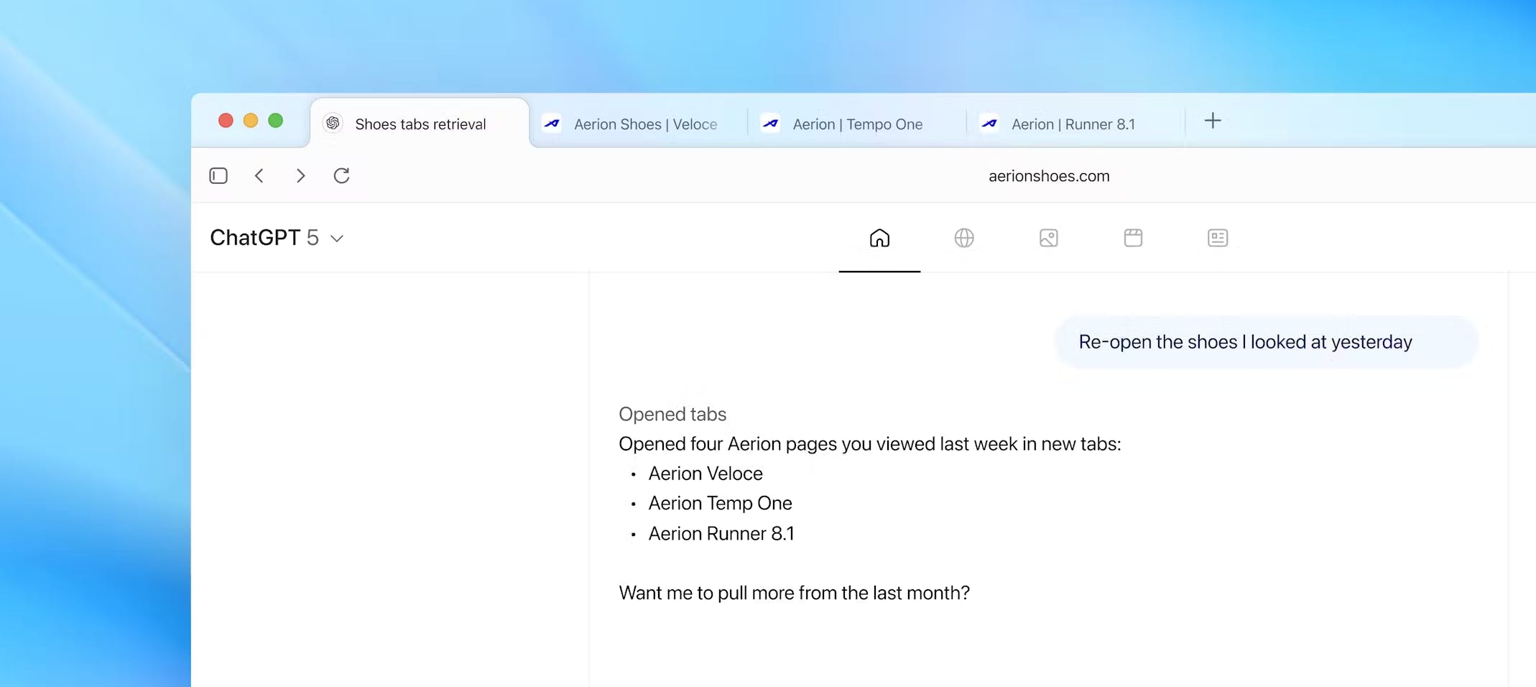The width and height of the screenshot is (1536, 687).
Task: Reload the current page
Action: 341,175
